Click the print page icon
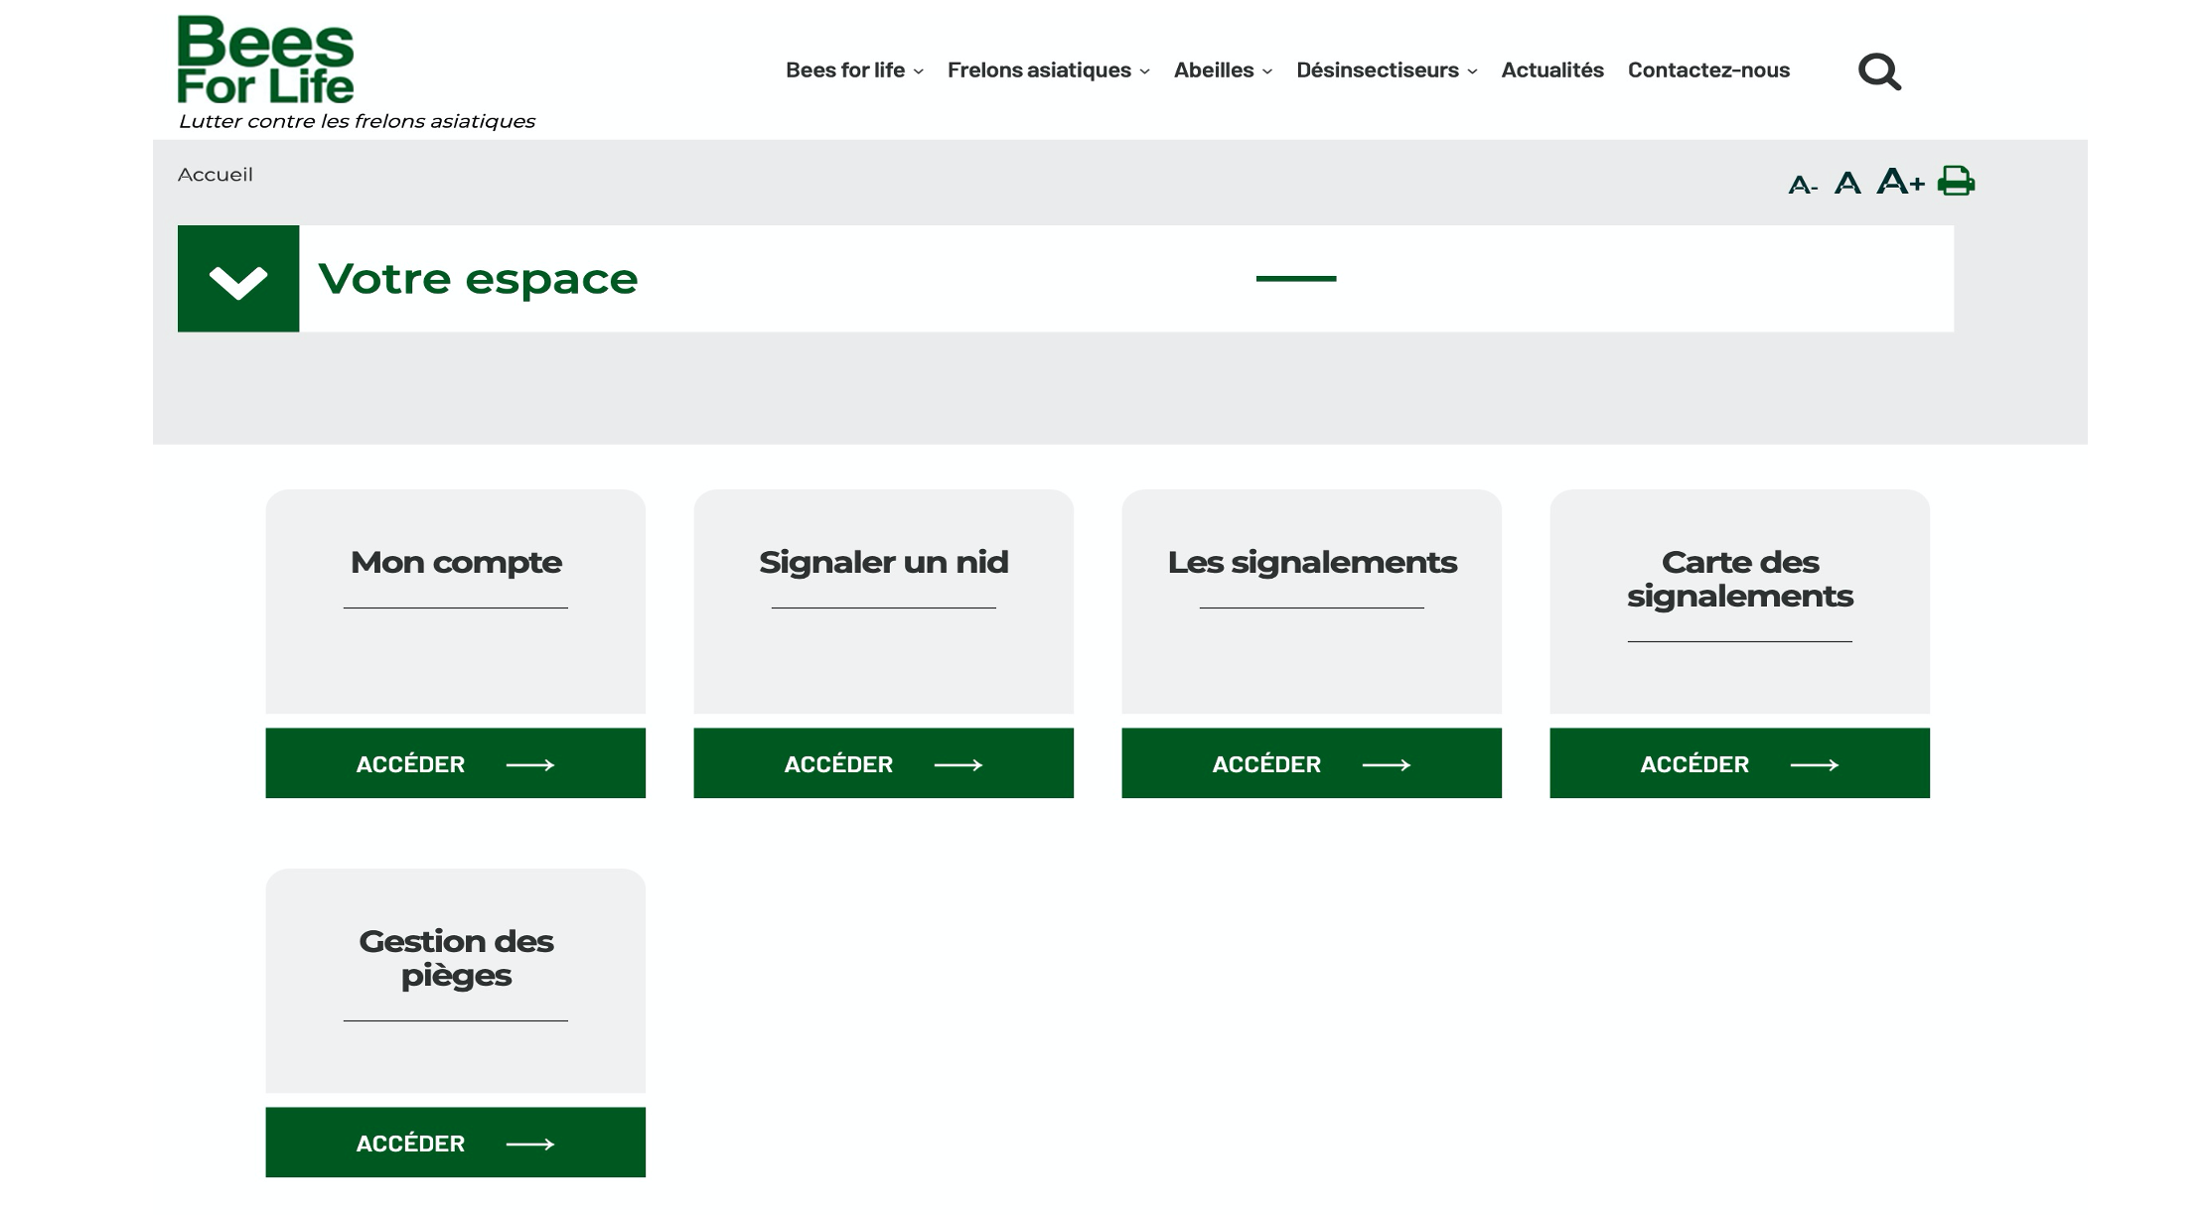Screen dimensions: 2207x1215 click(x=1956, y=181)
